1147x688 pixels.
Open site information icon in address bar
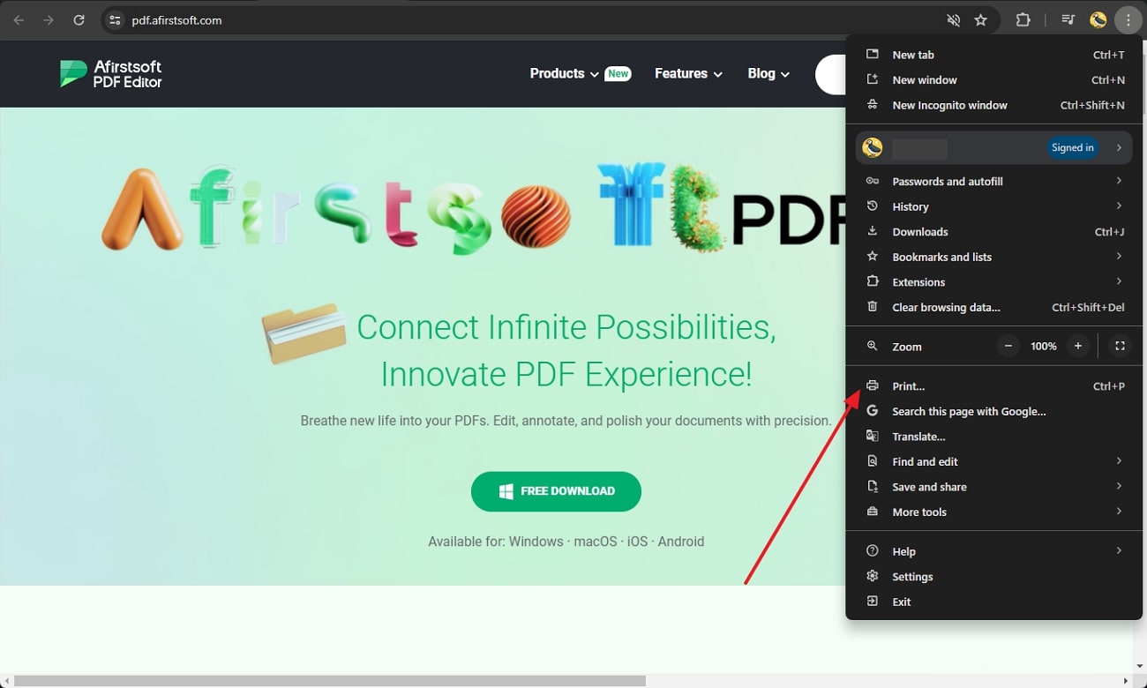[115, 19]
